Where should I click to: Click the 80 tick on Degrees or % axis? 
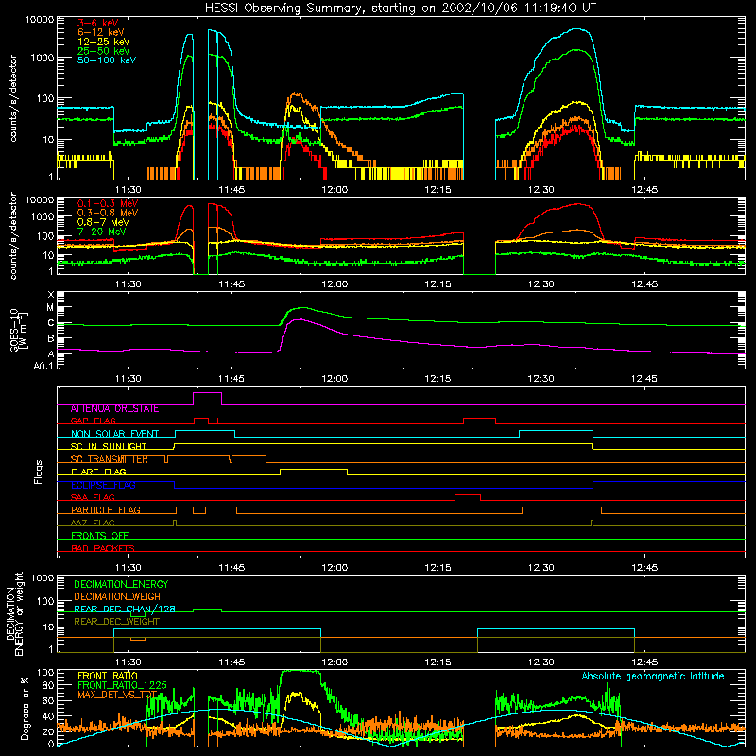[48, 686]
